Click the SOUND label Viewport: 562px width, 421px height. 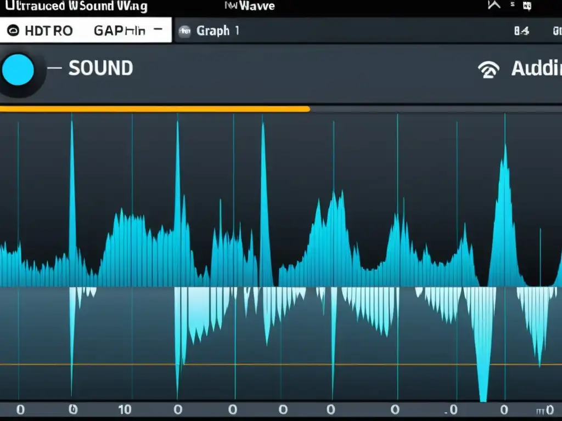[x=100, y=69]
